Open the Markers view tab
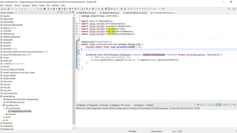Viewport: 237px width, 133px height. pos(81,105)
